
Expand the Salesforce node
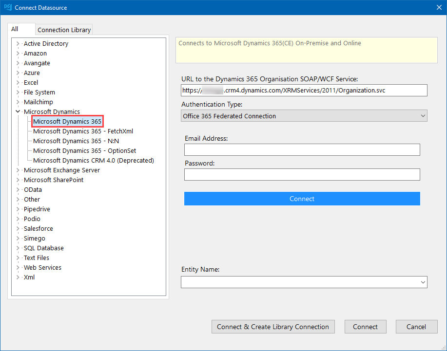click(18, 229)
